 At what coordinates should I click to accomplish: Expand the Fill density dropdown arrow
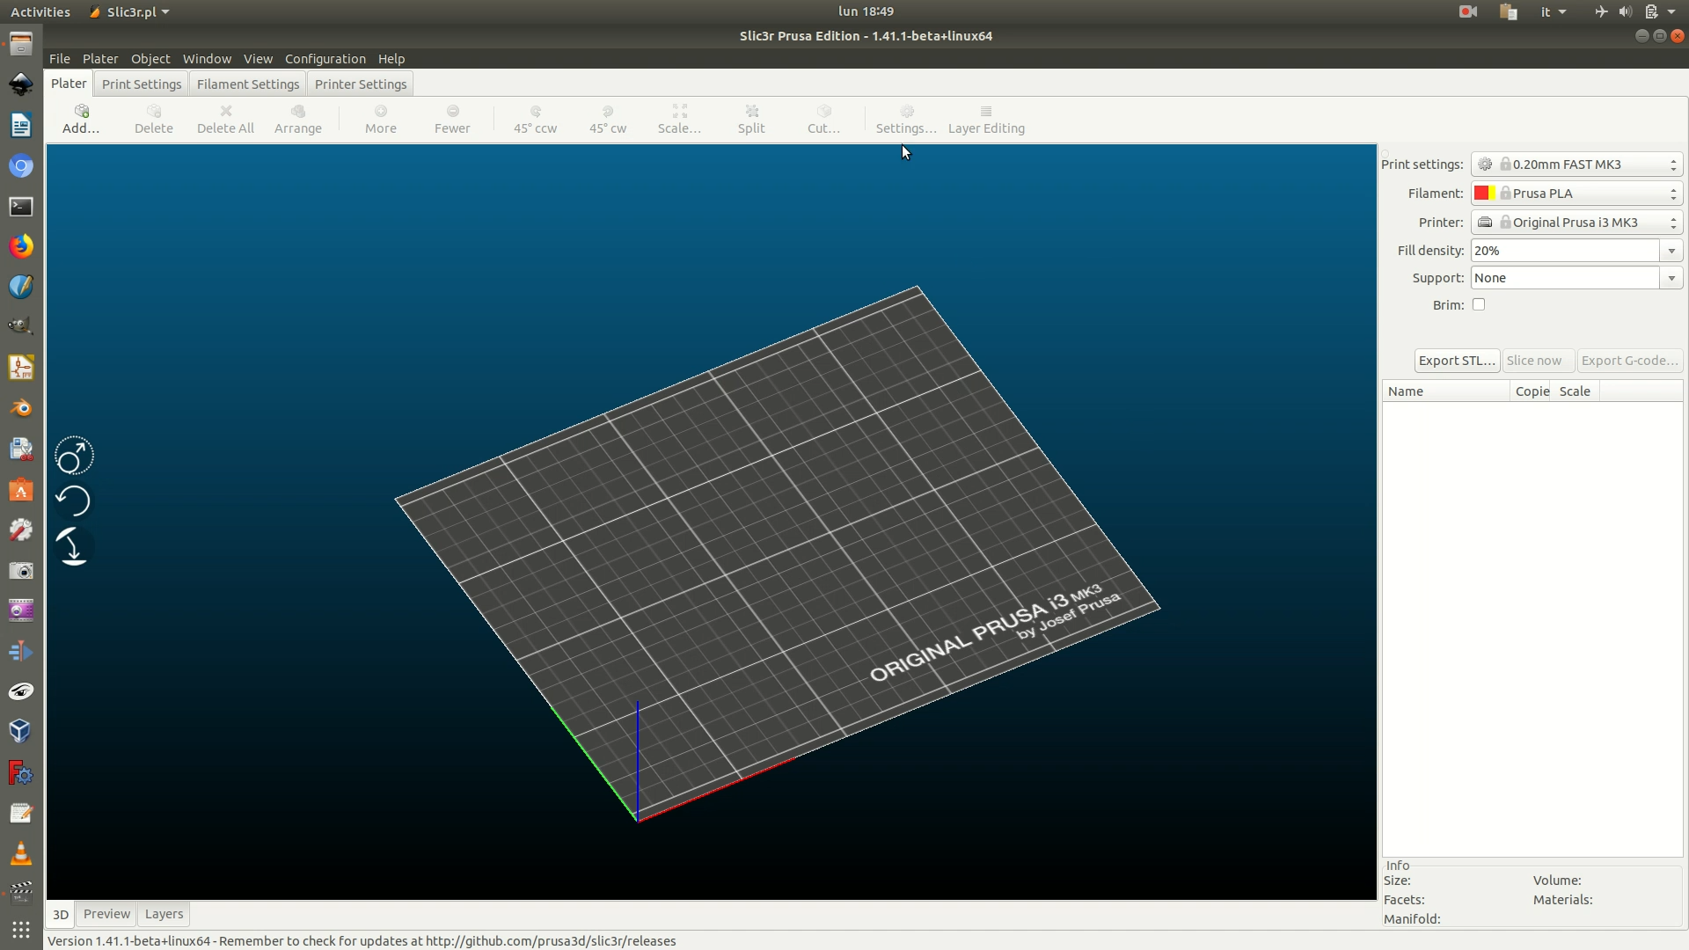tap(1671, 251)
